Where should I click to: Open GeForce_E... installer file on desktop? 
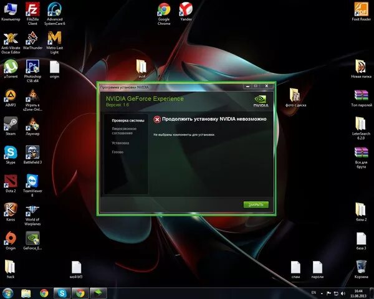click(x=32, y=241)
